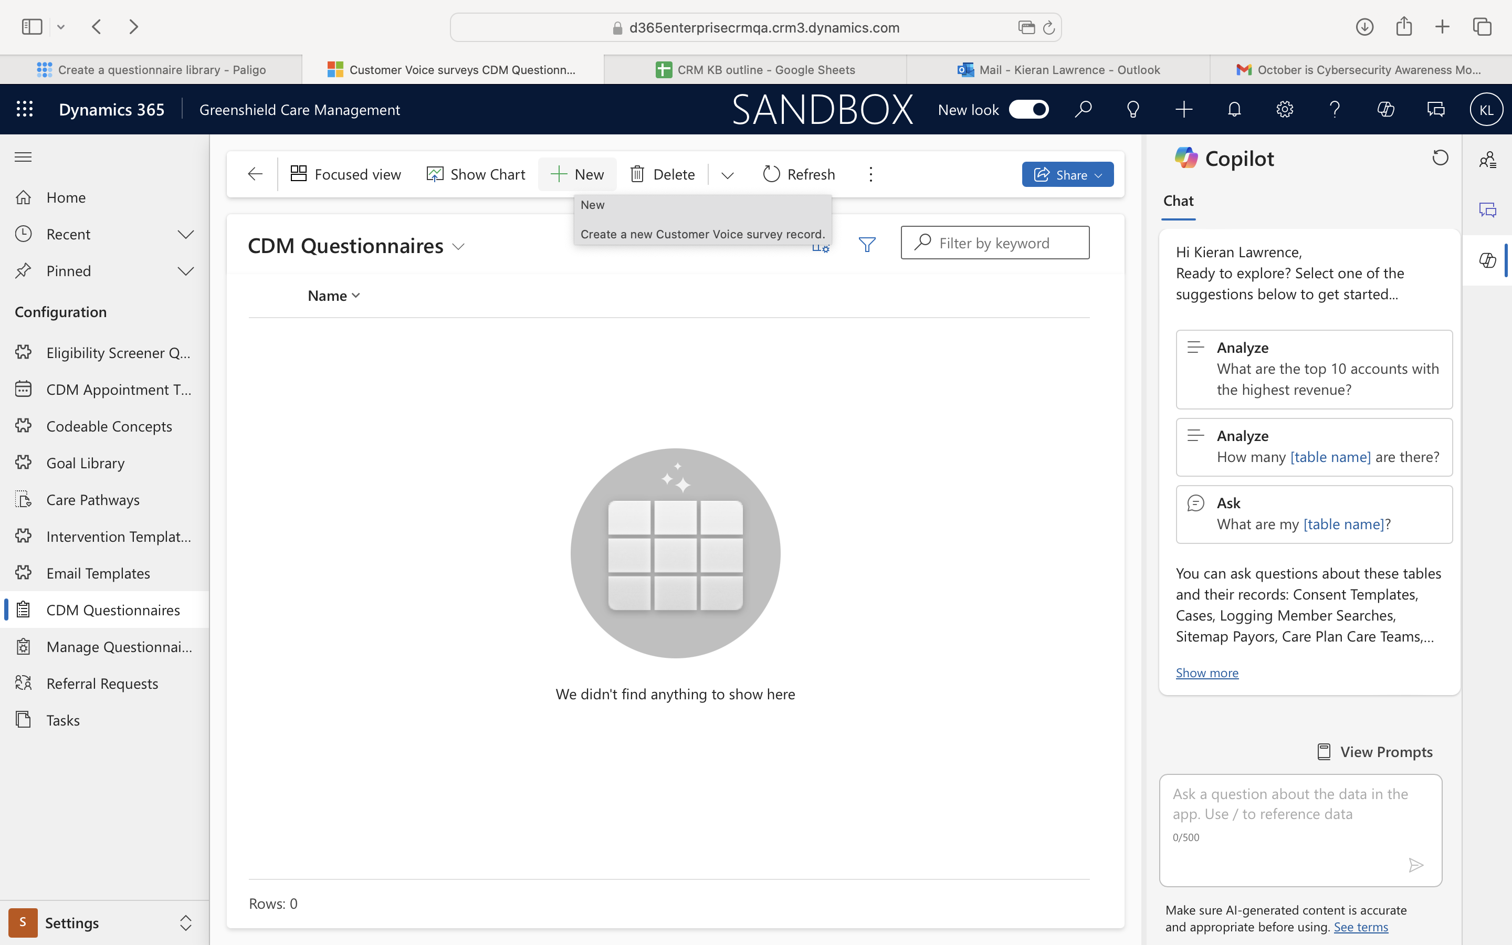Collapse the site map hamburger menu
This screenshot has width=1512, height=945.
tap(23, 156)
